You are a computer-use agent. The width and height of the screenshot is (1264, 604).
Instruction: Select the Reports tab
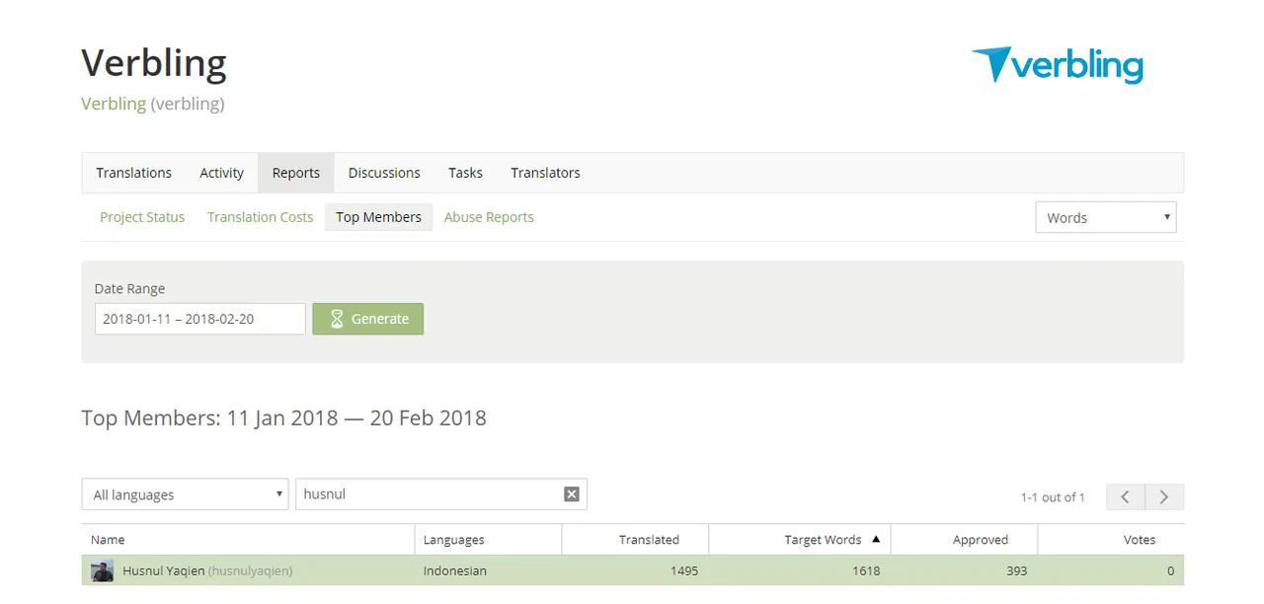[x=296, y=173]
